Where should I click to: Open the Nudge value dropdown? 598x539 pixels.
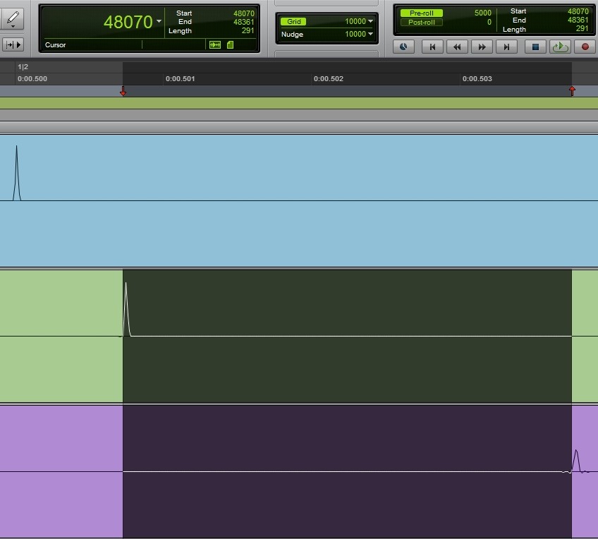(x=370, y=34)
